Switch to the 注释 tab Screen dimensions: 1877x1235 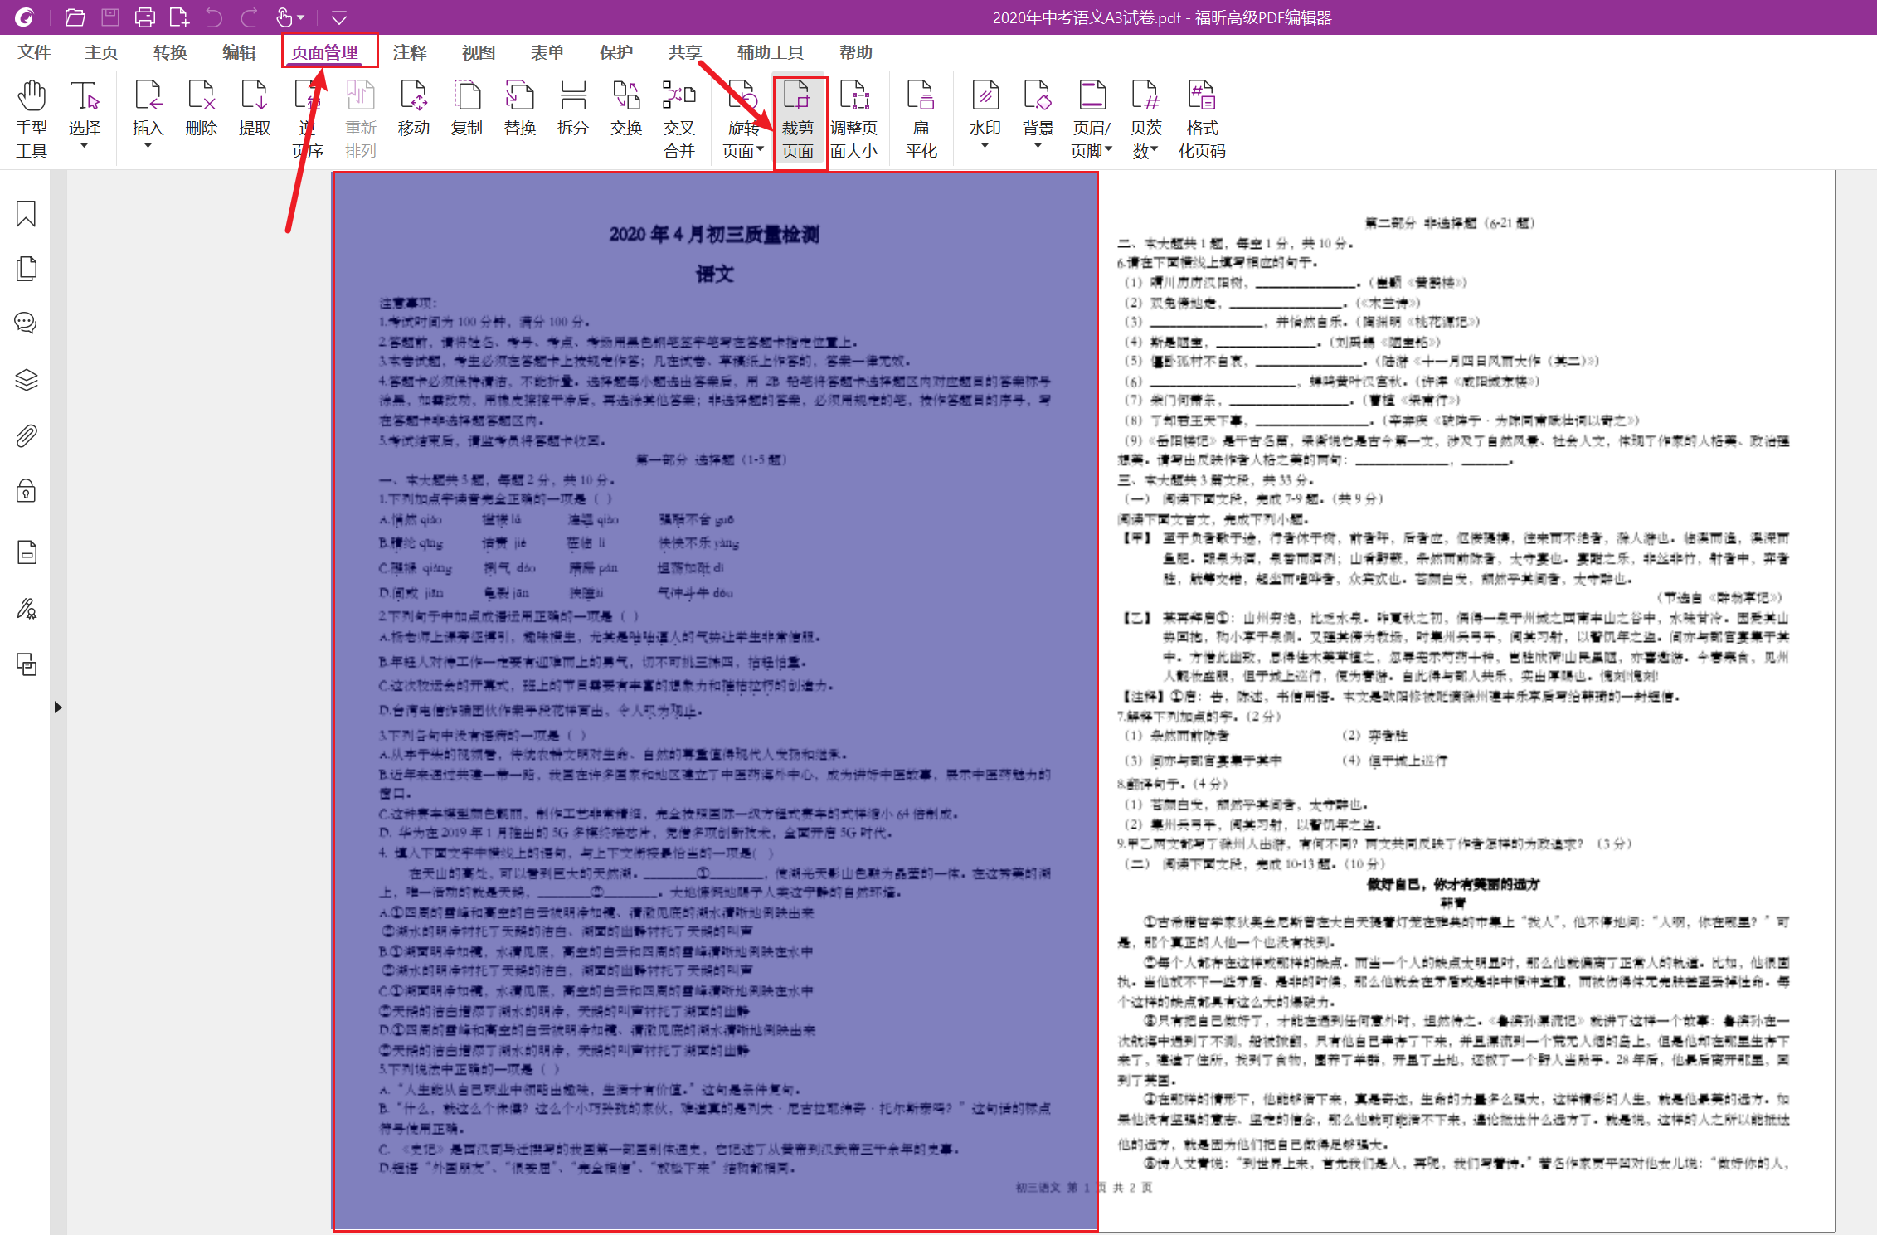410,52
